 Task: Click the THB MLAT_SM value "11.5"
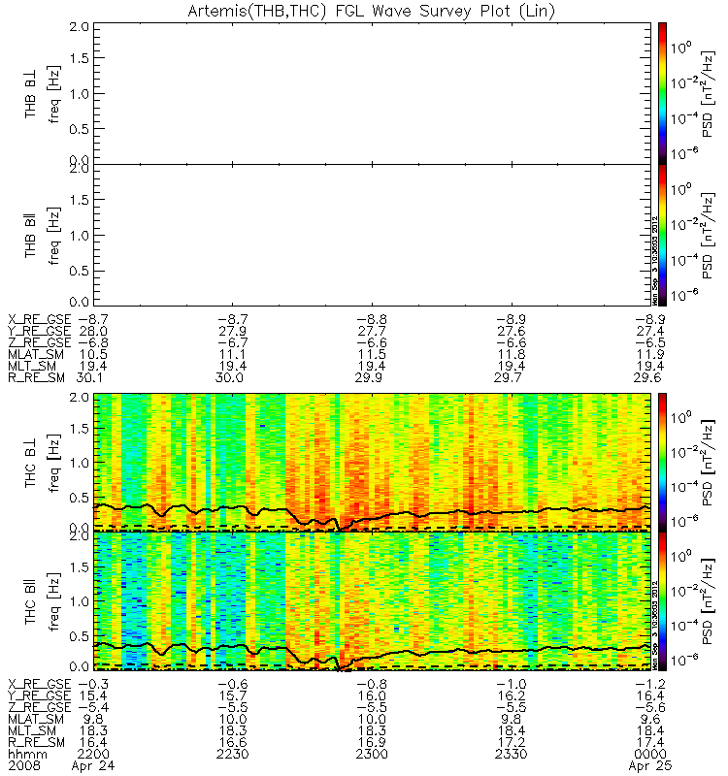(372, 354)
